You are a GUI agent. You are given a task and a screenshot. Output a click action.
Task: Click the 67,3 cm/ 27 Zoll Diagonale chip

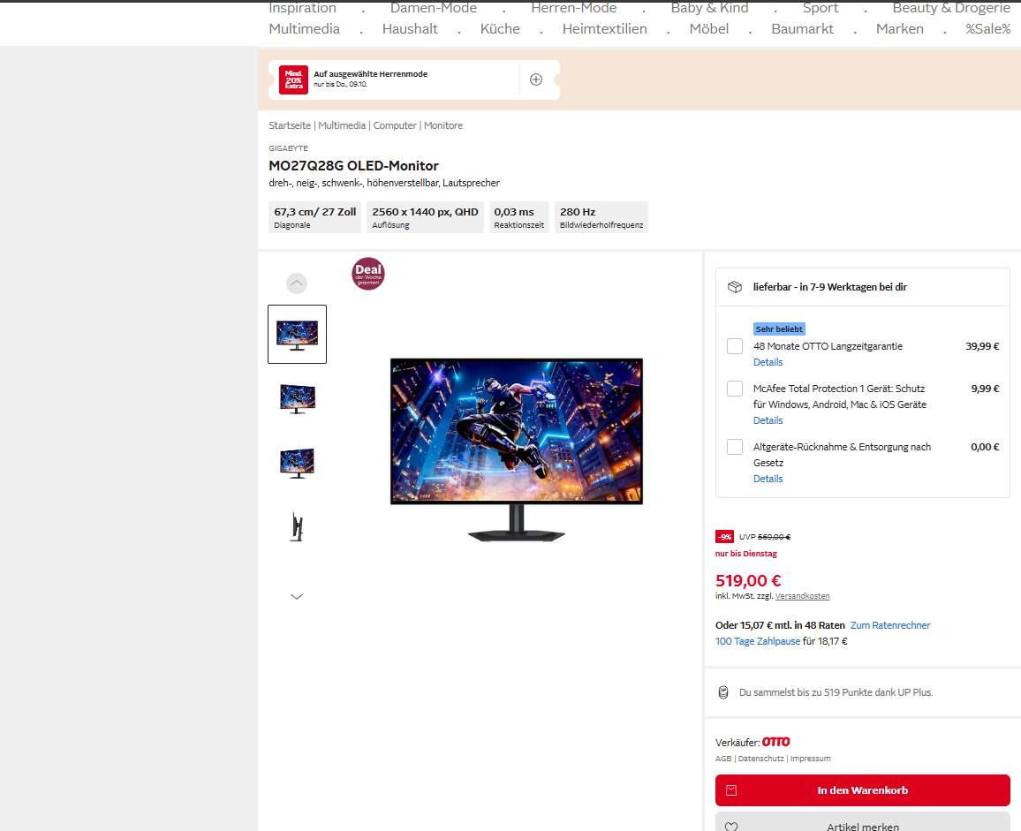tap(315, 217)
